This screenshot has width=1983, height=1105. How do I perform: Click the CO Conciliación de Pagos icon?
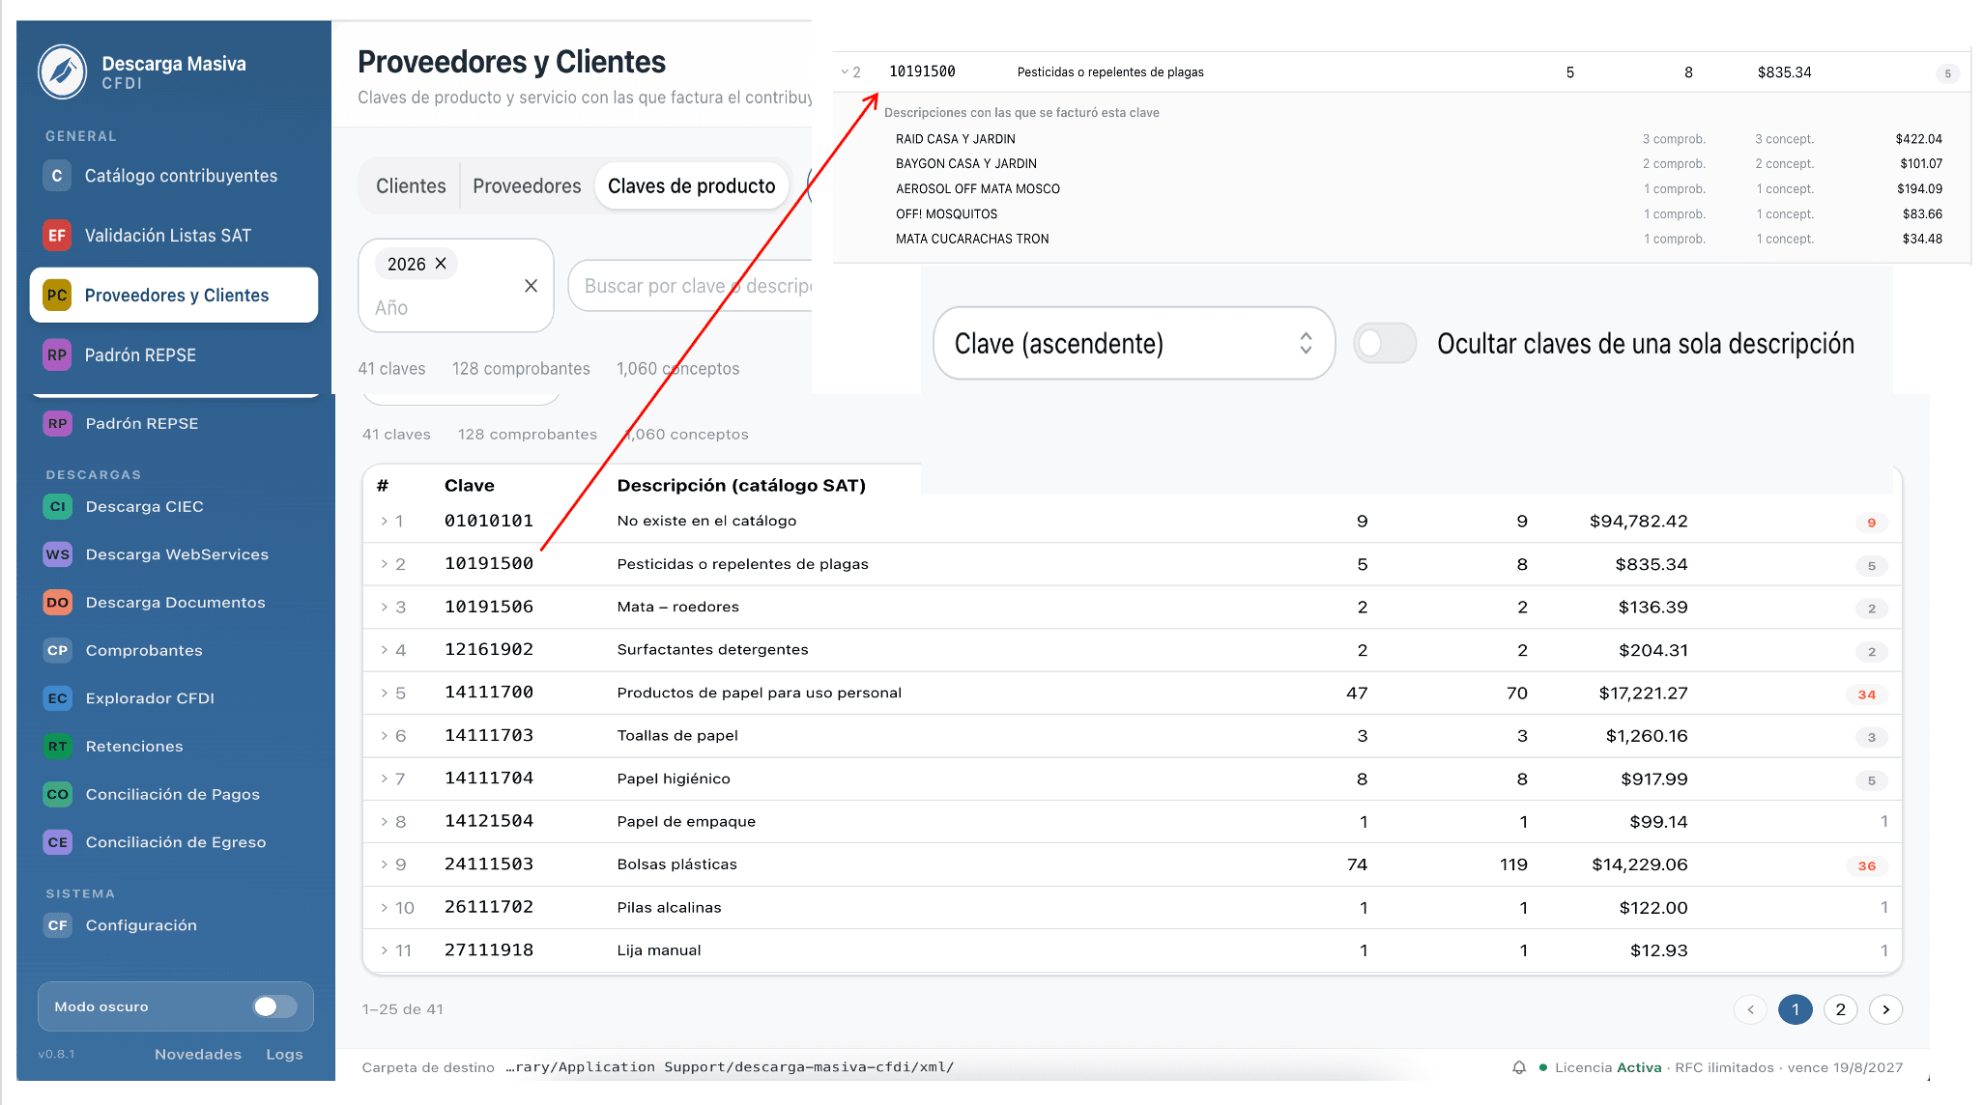click(x=58, y=794)
